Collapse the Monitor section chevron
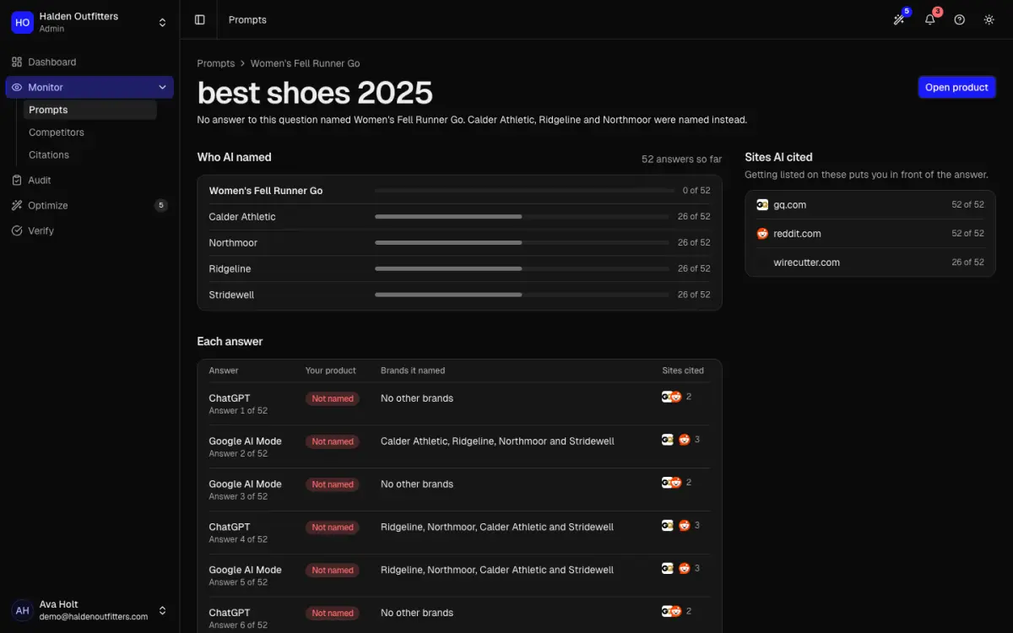 pos(162,87)
